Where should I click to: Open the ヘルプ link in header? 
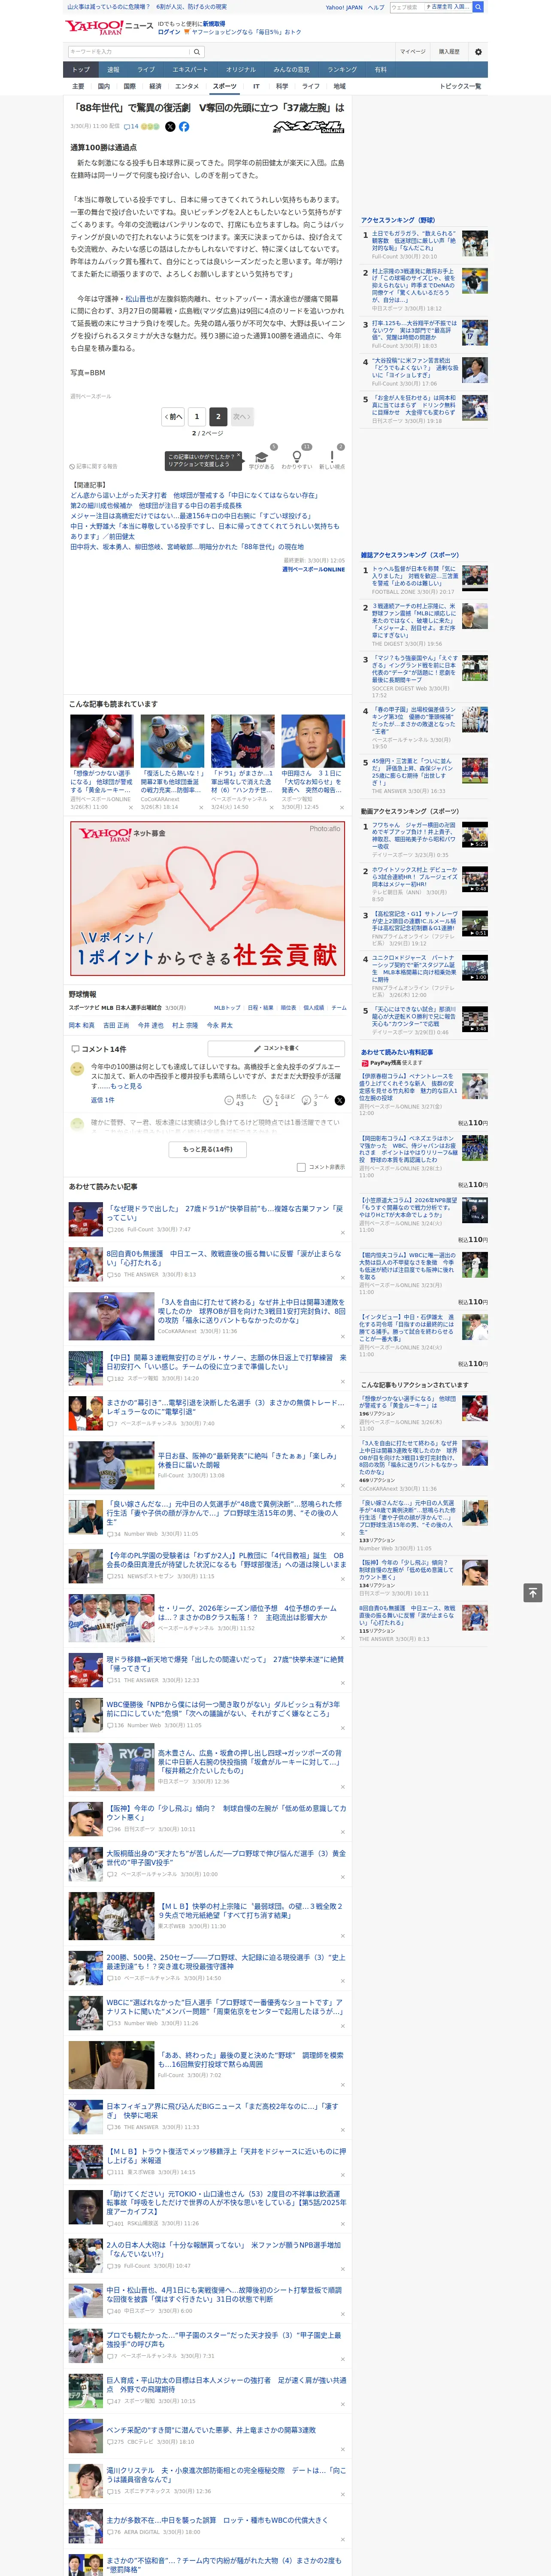tap(376, 7)
